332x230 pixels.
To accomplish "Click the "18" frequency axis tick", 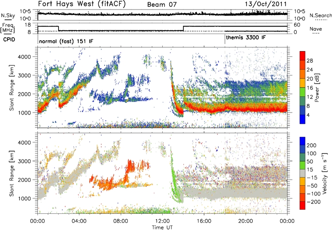I will pos(28,25).
